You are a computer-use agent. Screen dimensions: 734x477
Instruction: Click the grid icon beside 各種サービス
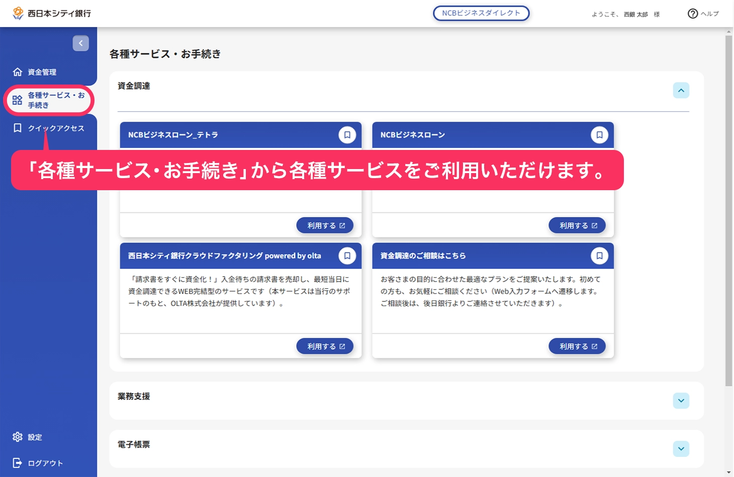tap(18, 100)
